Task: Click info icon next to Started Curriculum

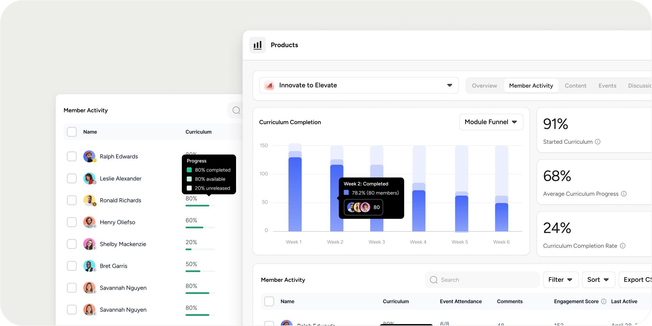Action: (x=598, y=142)
